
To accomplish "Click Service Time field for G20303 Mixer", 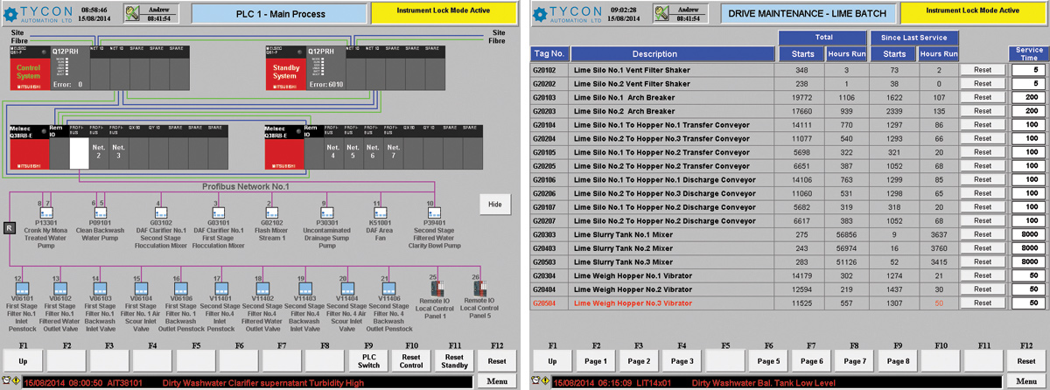I will click(1028, 235).
